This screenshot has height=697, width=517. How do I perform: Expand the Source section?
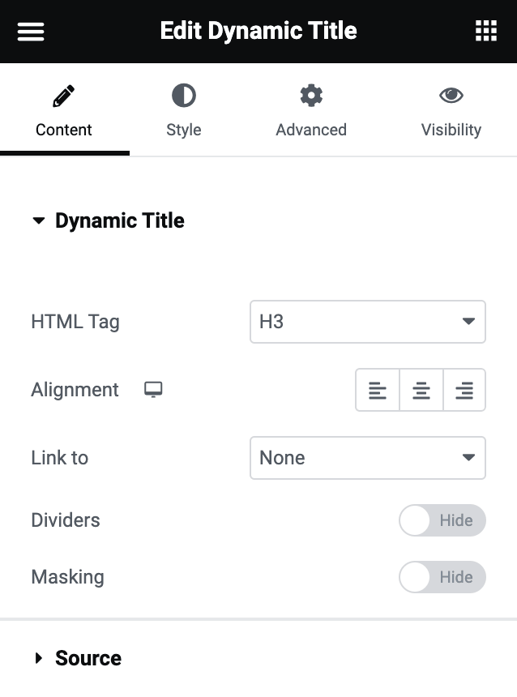coord(88,658)
